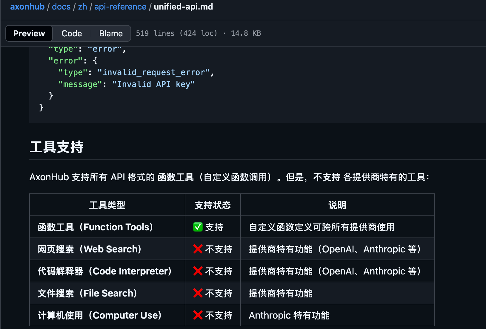Click the 工具类型 table column header
Screen dimensions: 486x329
[107, 205]
